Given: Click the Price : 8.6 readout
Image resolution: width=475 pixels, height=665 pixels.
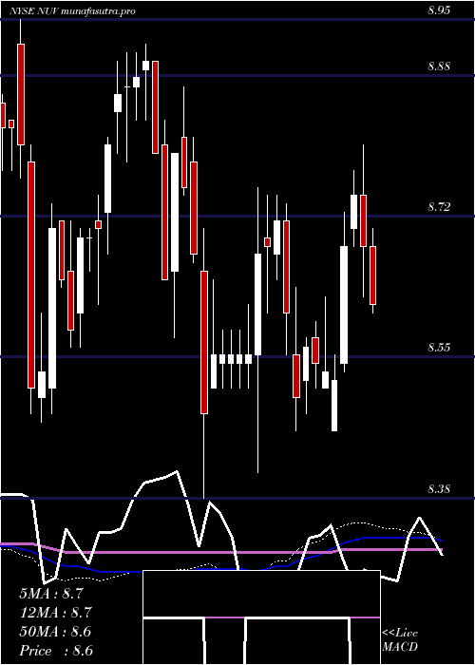Looking at the screenshot, I should click(x=56, y=651).
